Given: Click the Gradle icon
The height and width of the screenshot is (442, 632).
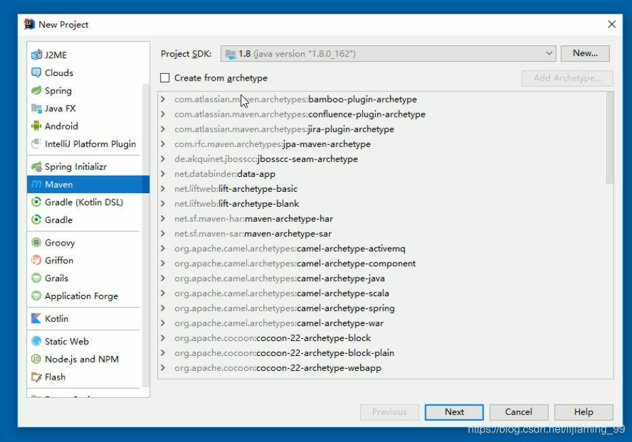Looking at the screenshot, I should 36,220.
